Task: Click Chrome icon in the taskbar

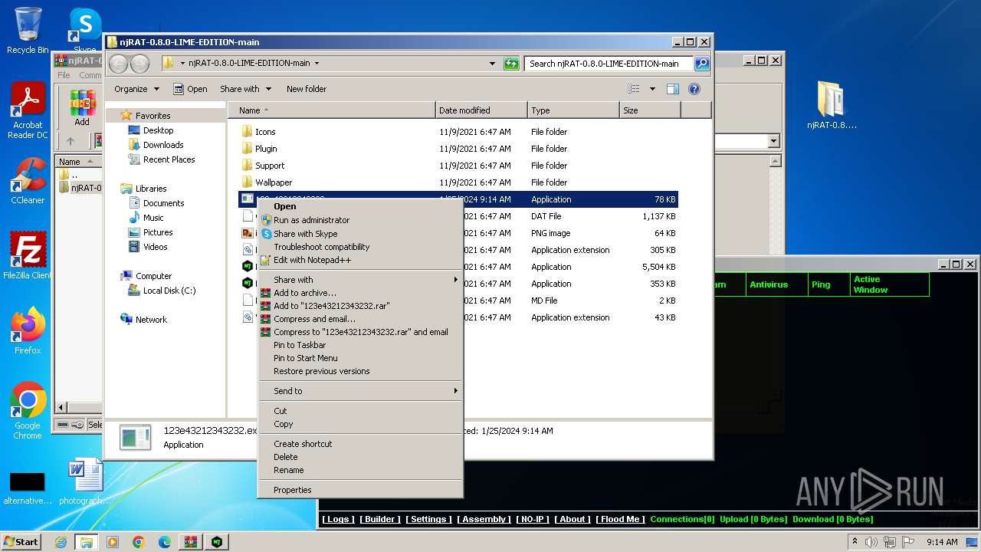Action: (139, 542)
